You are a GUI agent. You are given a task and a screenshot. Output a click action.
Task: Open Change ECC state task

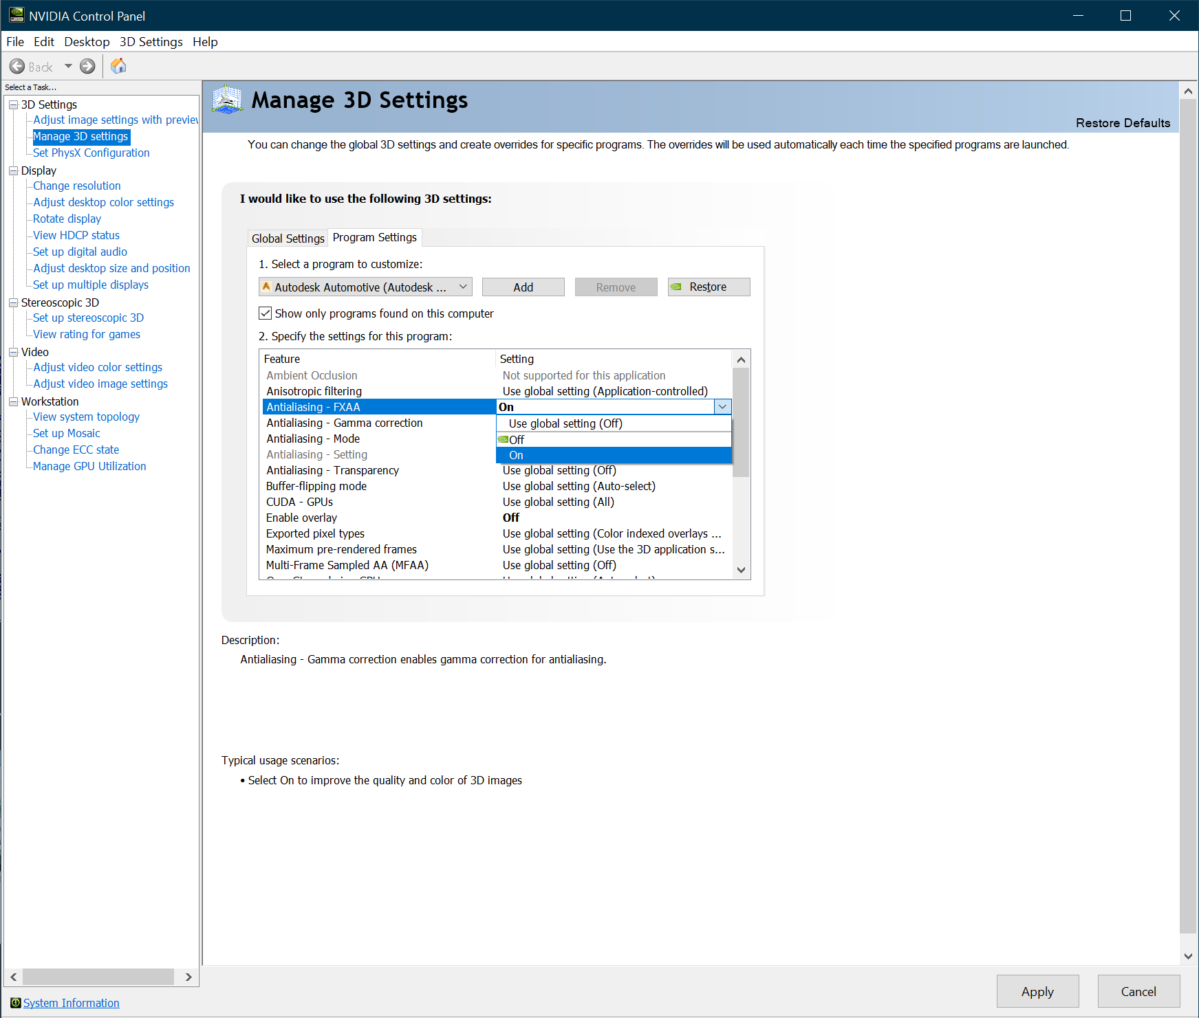(76, 450)
